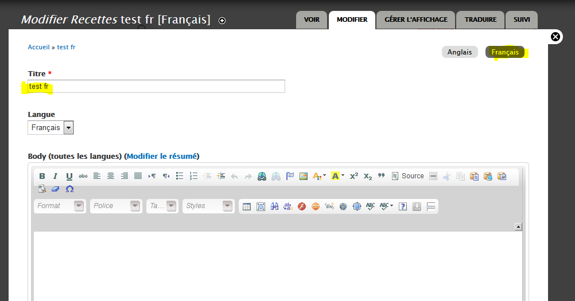The width and height of the screenshot is (575, 301).
Task: Maximize the editor area
Action: pyautogui.click(x=357, y=206)
